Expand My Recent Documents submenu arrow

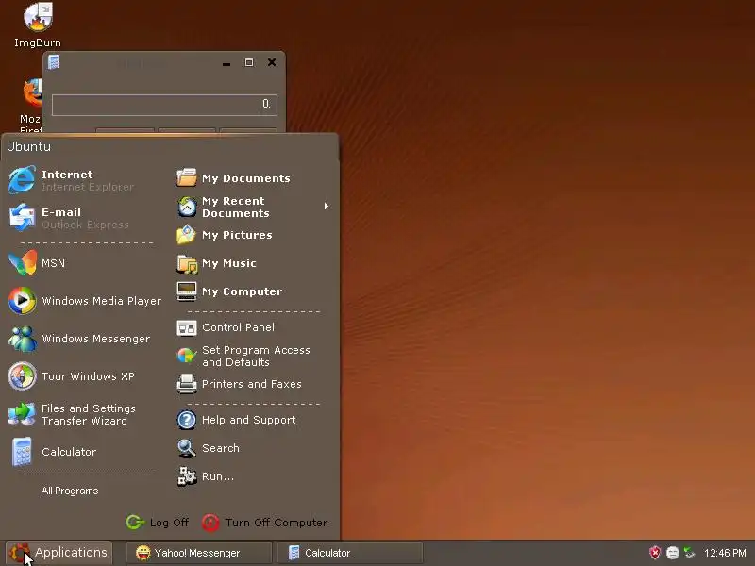pyautogui.click(x=326, y=206)
